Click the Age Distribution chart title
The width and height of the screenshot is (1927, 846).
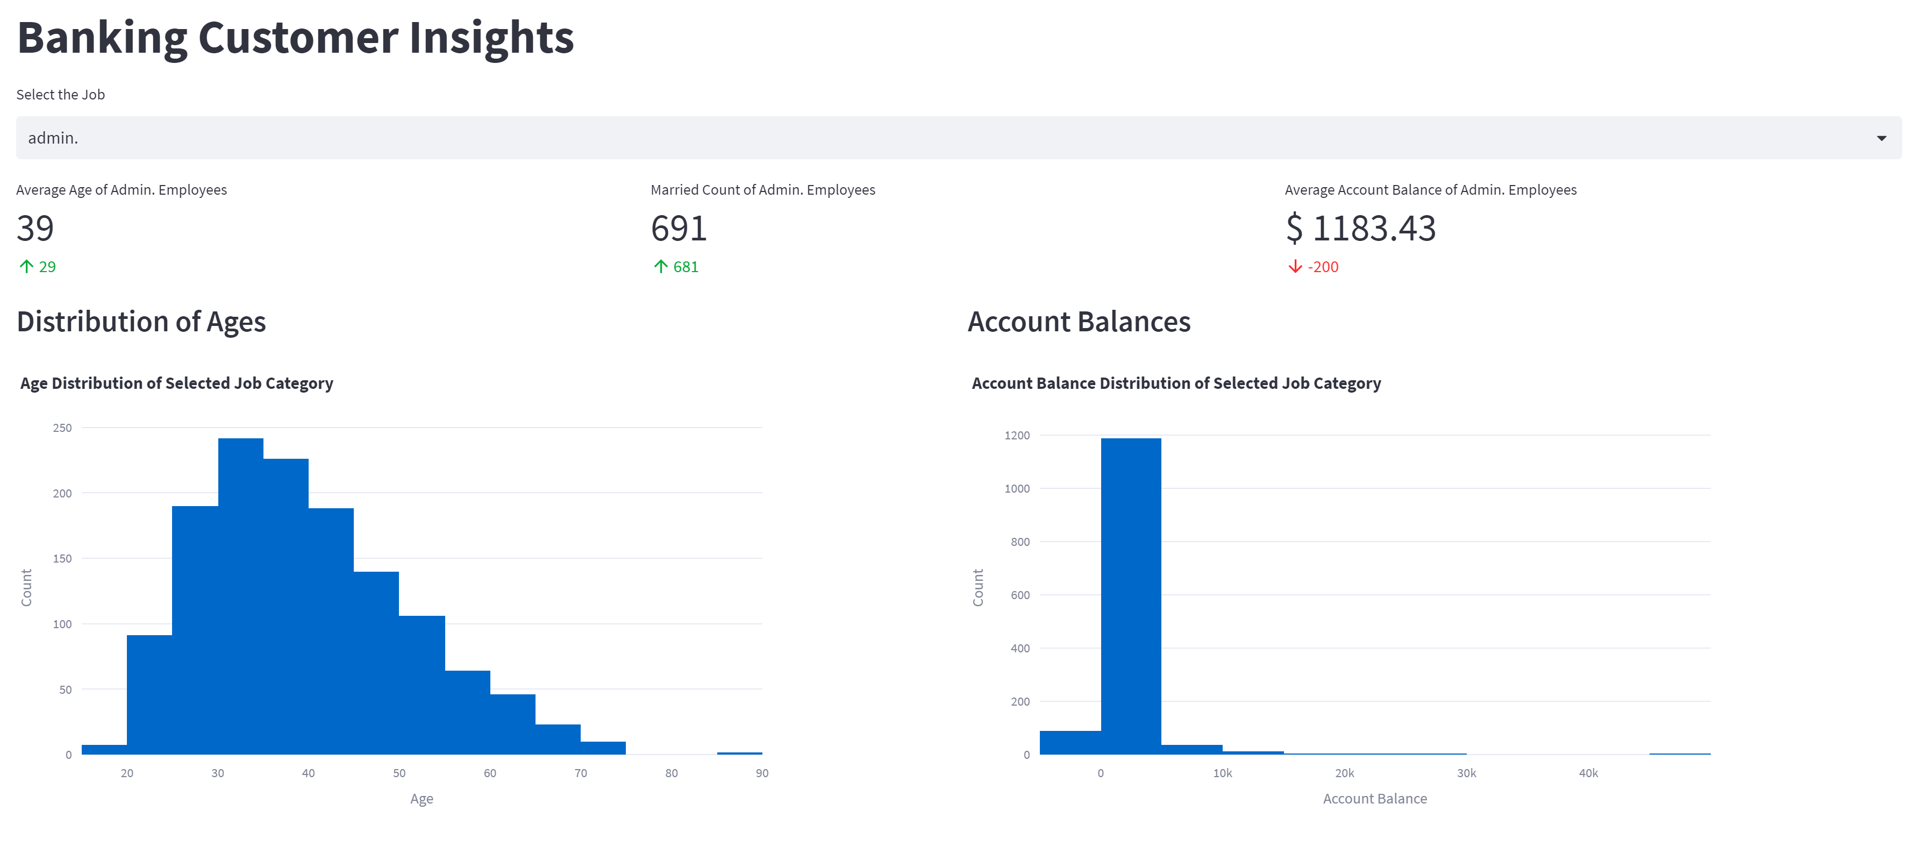pos(176,383)
